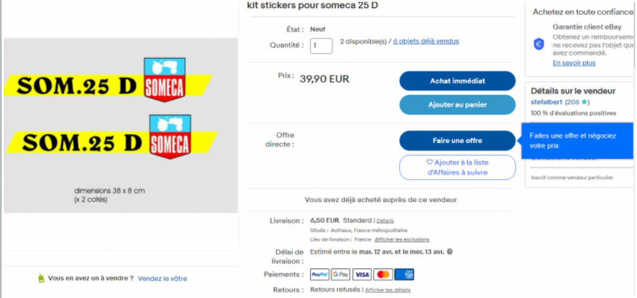Image resolution: width=637 pixels, height=298 pixels.
Task: Click the Google Pay payment icon
Action: (x=340, y=275)
